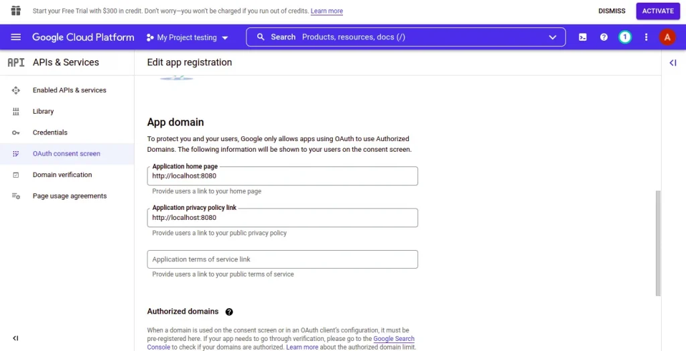Toggle the right side info panel

673,63
